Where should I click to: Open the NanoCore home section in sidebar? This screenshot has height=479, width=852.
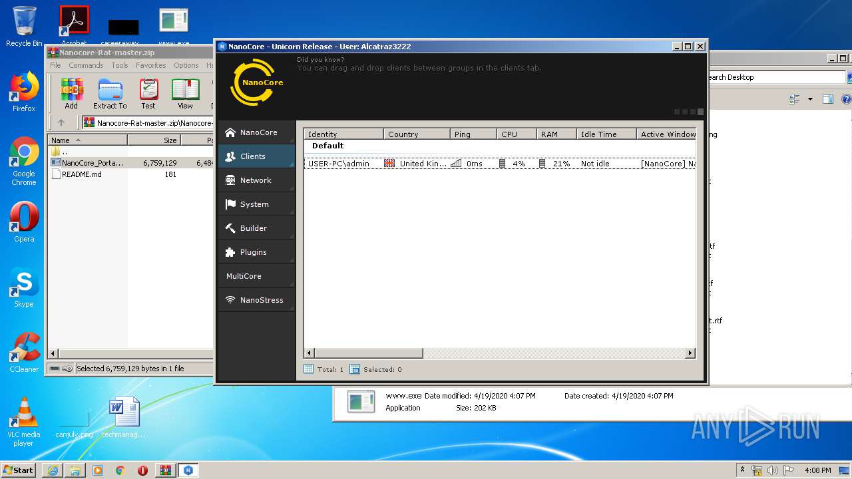click(x=256, y=132)
